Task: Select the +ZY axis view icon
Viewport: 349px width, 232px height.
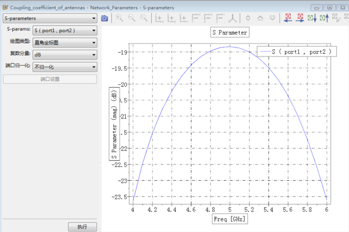Action: 184,18
